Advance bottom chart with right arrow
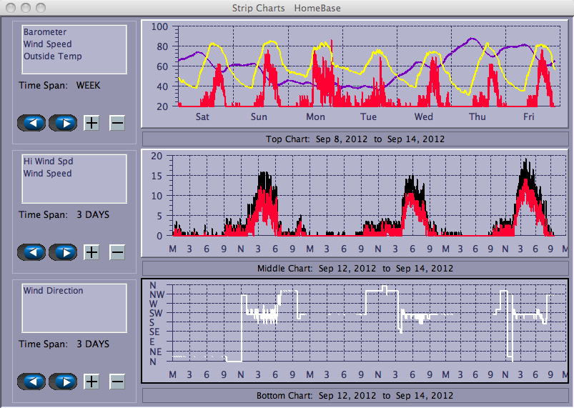The height and width of the screenshot is (408, 574). (63, 382)
